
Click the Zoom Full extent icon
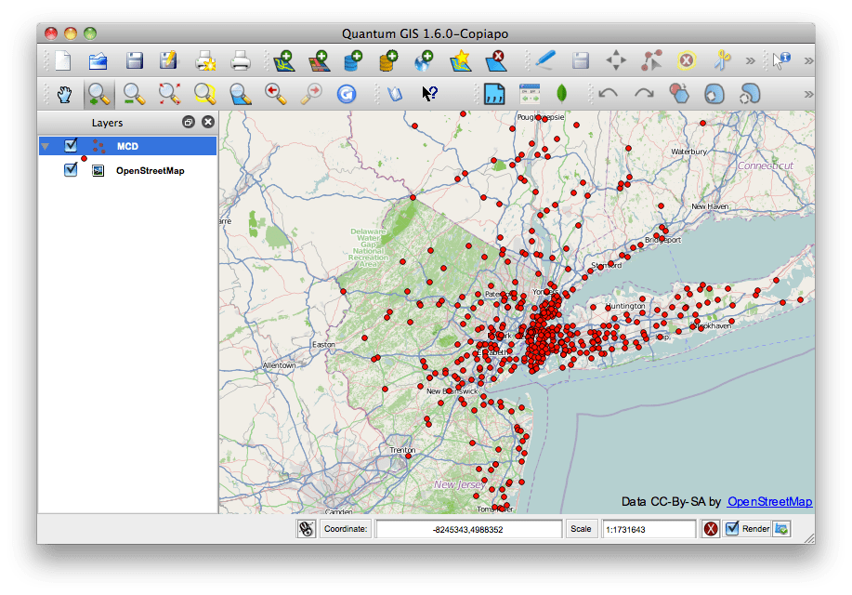pos(169,94)
